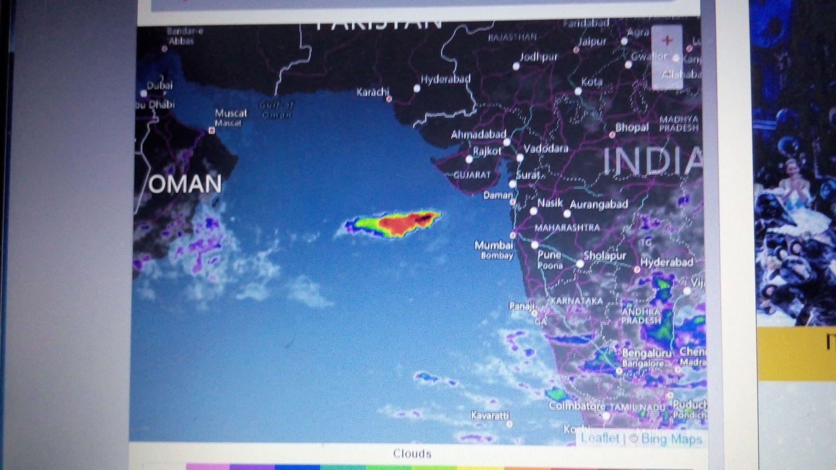
Task: Click the yellow swatch in Clouds legend
Action: click(479, 467)
